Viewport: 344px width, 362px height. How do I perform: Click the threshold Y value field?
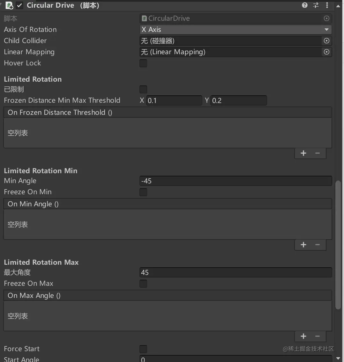pyautogui.click(x=238, y=101)
